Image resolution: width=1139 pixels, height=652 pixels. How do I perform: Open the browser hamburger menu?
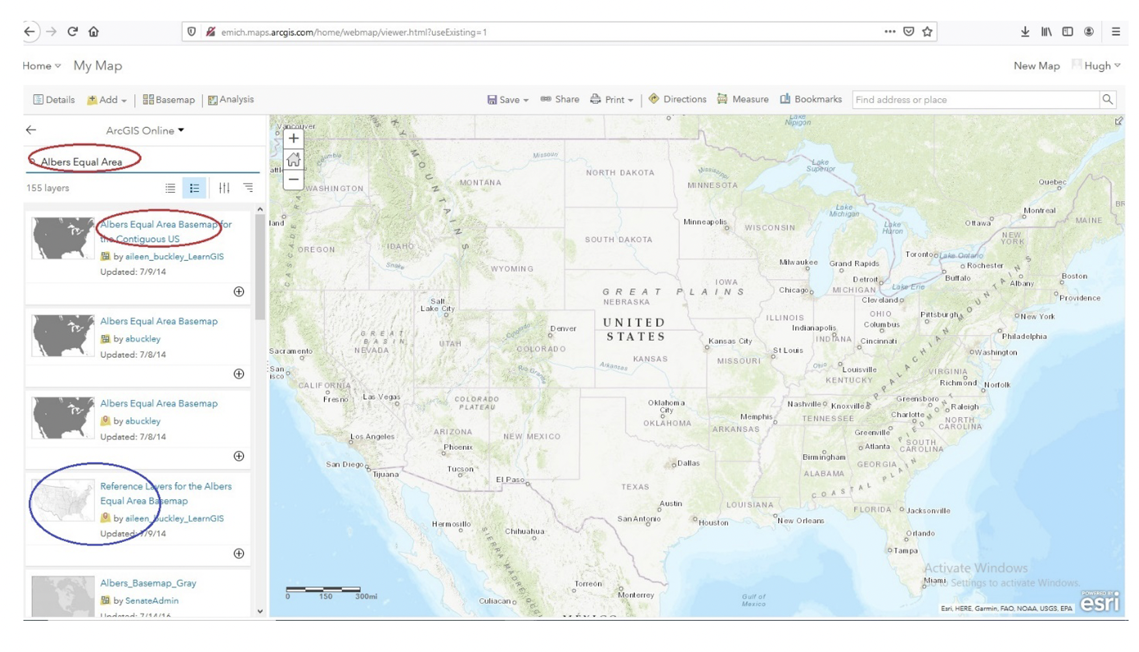pyautogui.click(x=1116, y=31)
